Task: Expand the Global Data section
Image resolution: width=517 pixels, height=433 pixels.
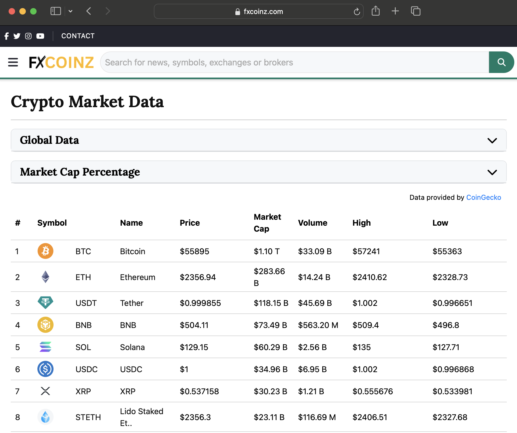Action: 258,140
